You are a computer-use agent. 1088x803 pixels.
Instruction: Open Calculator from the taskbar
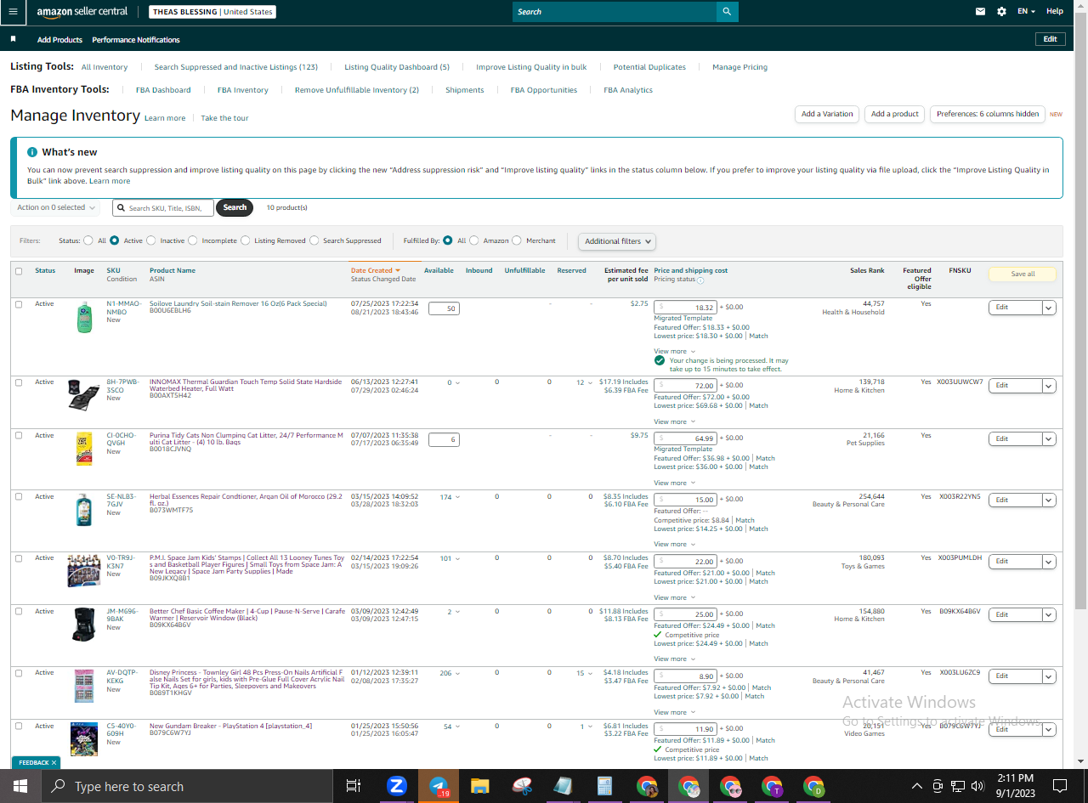click(x=605, y=786)
